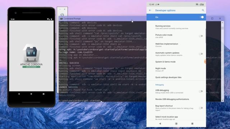Image resolution: width=230 pixels, height=129 pixels.
Task: Click the Command Prompt window icon
Action: click(x=61, y=19)
